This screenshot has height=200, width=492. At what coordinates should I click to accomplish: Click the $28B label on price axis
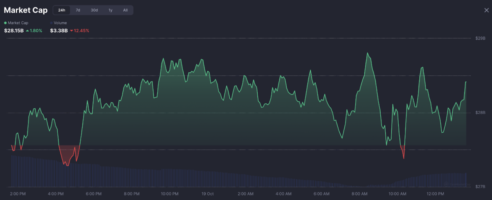pos(480,113)
